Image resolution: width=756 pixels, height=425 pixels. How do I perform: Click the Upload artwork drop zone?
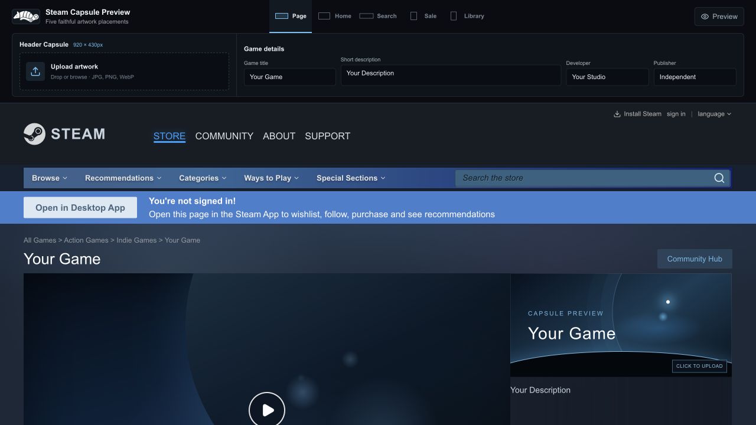pyautogui.click(x=124, y=71)
